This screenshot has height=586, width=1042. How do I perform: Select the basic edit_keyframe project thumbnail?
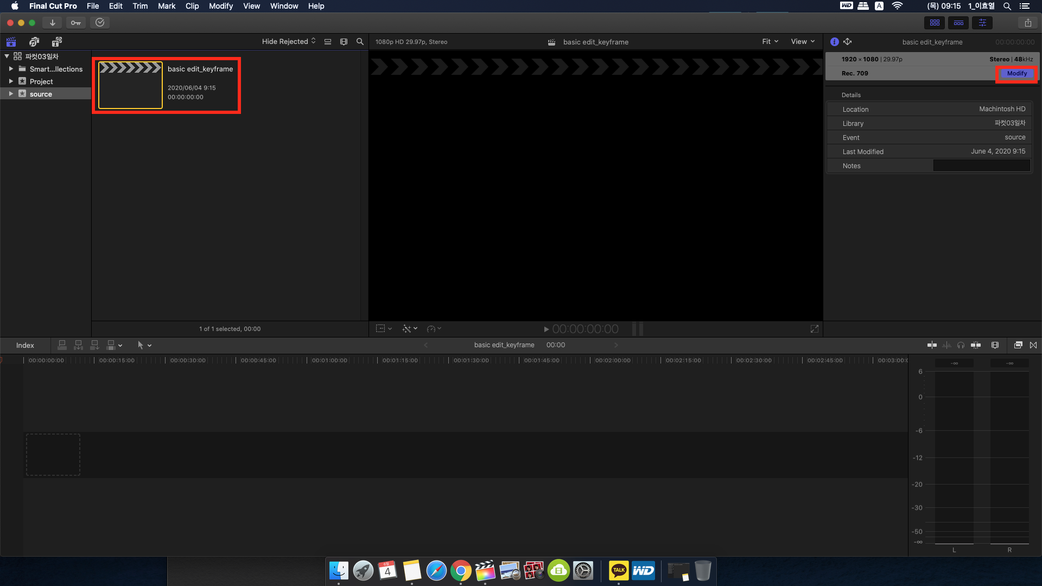coord(130,85)
